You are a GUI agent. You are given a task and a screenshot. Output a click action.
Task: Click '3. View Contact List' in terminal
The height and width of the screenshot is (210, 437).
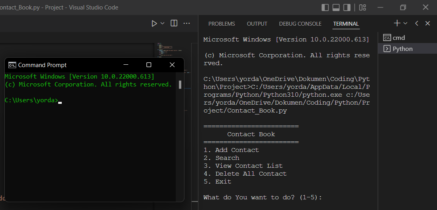pyautogui.click(x=243, y=166)
